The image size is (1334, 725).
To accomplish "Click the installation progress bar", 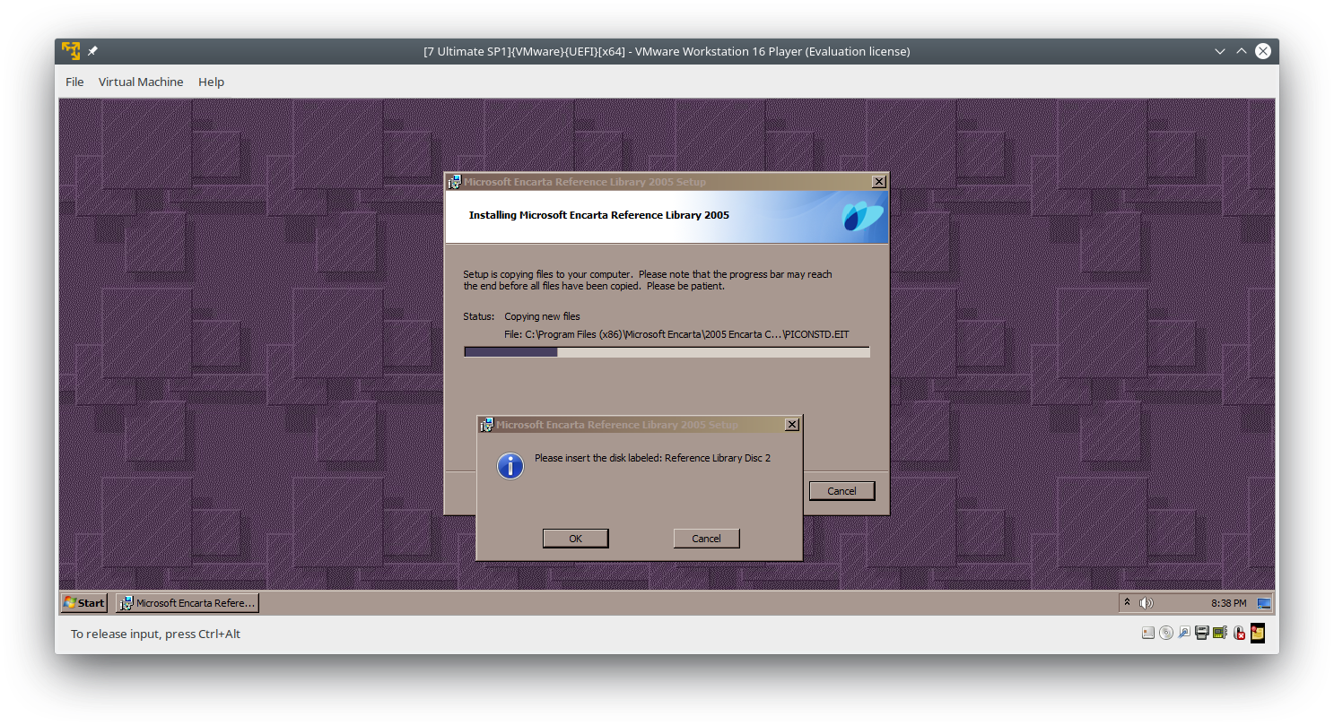I will pos(666,351).
